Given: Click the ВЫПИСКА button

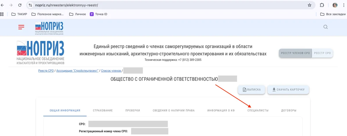Looking at the screenshot, I should click(251, 90).
